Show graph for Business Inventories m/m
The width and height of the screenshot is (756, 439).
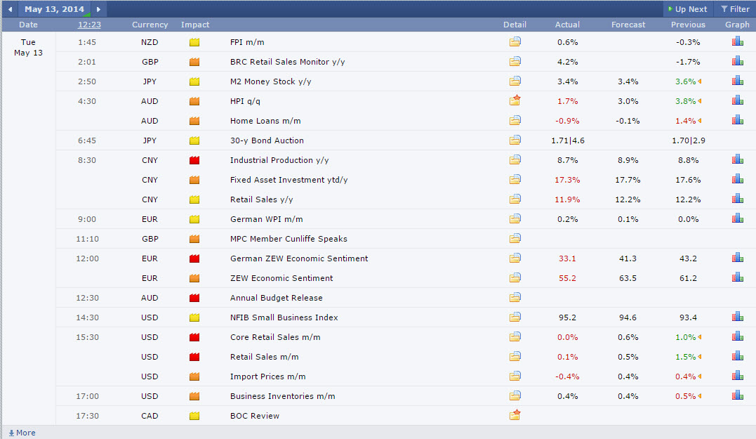pyautogui.click(x=737, y=395)
